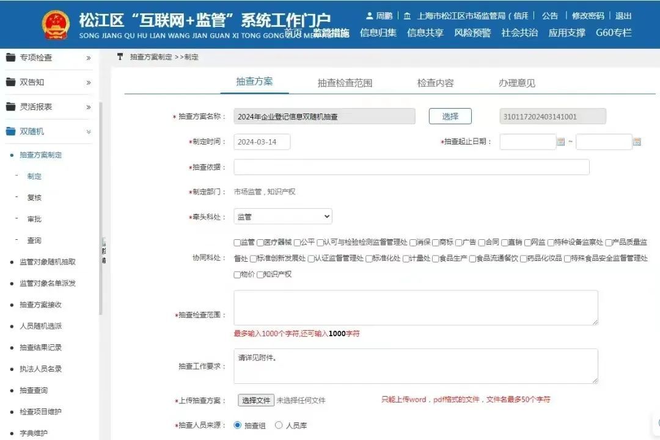Select the 审批 sidebar sub-item
660x440 pixels.
tap(34, 219)
